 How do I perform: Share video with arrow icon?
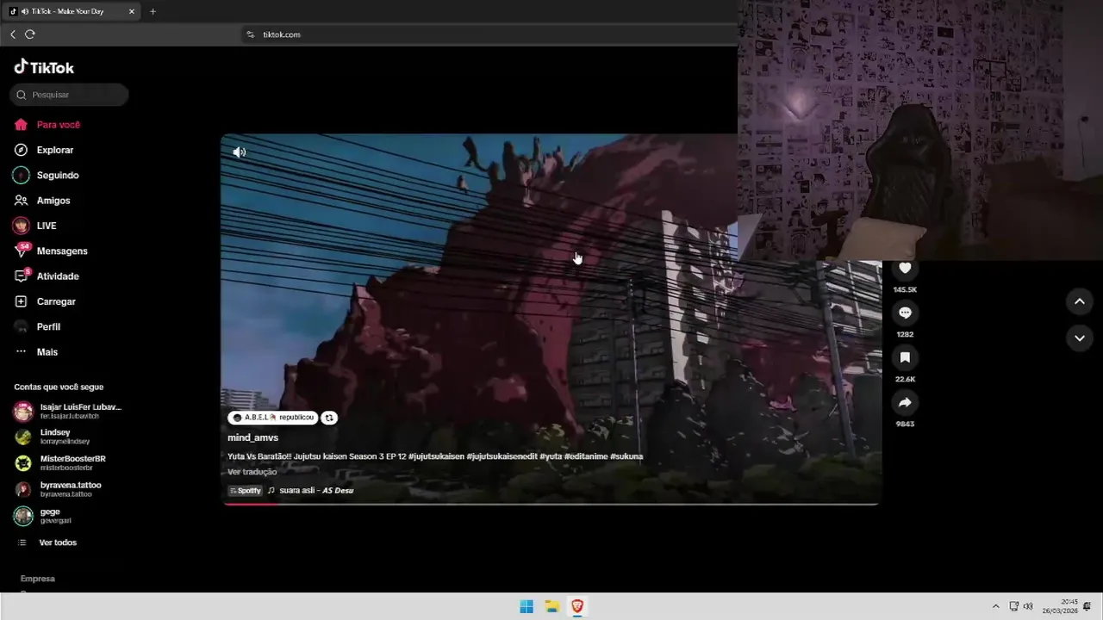pos(905,402)
